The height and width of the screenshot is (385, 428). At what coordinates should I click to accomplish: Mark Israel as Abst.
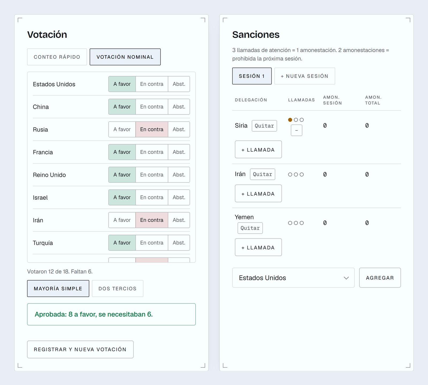(x=179, y=197)
